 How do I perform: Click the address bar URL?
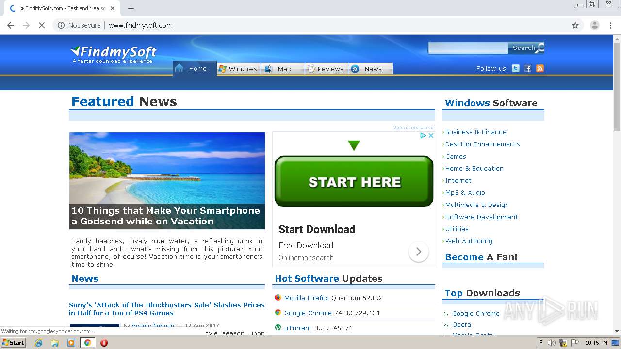coord(140,25)
